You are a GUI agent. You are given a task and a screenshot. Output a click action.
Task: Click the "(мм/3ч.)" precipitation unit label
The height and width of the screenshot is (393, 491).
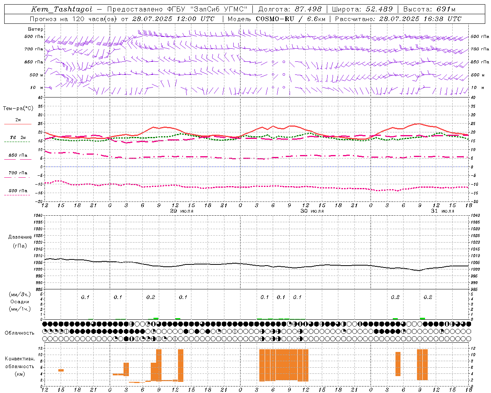(20, 294)
